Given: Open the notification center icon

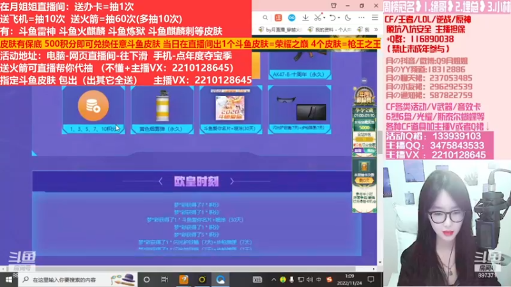Looking at the screenshot, I should click(x=371, y=279).
